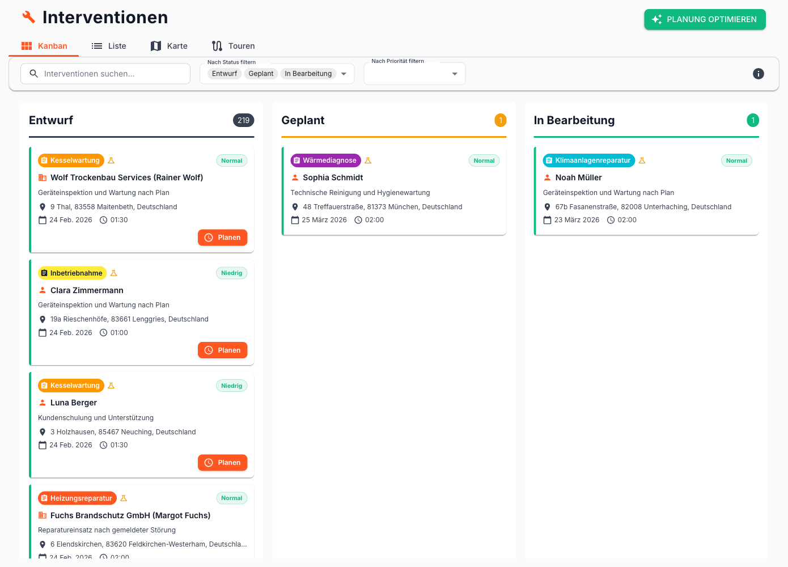Click the search magnifier icon
This screenshot has height=567, width=788.
[x=34, y=74]
